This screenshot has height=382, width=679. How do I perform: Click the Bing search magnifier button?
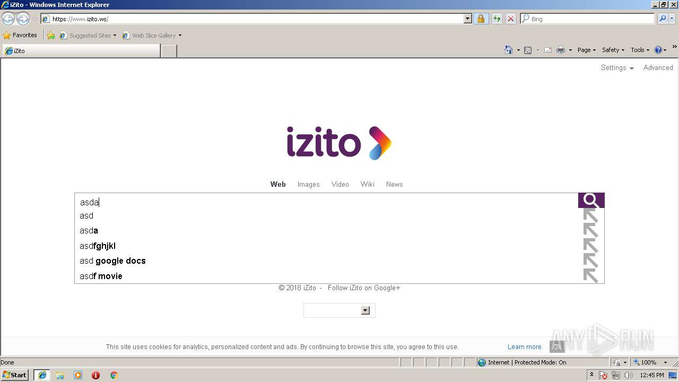click(663, 19)
